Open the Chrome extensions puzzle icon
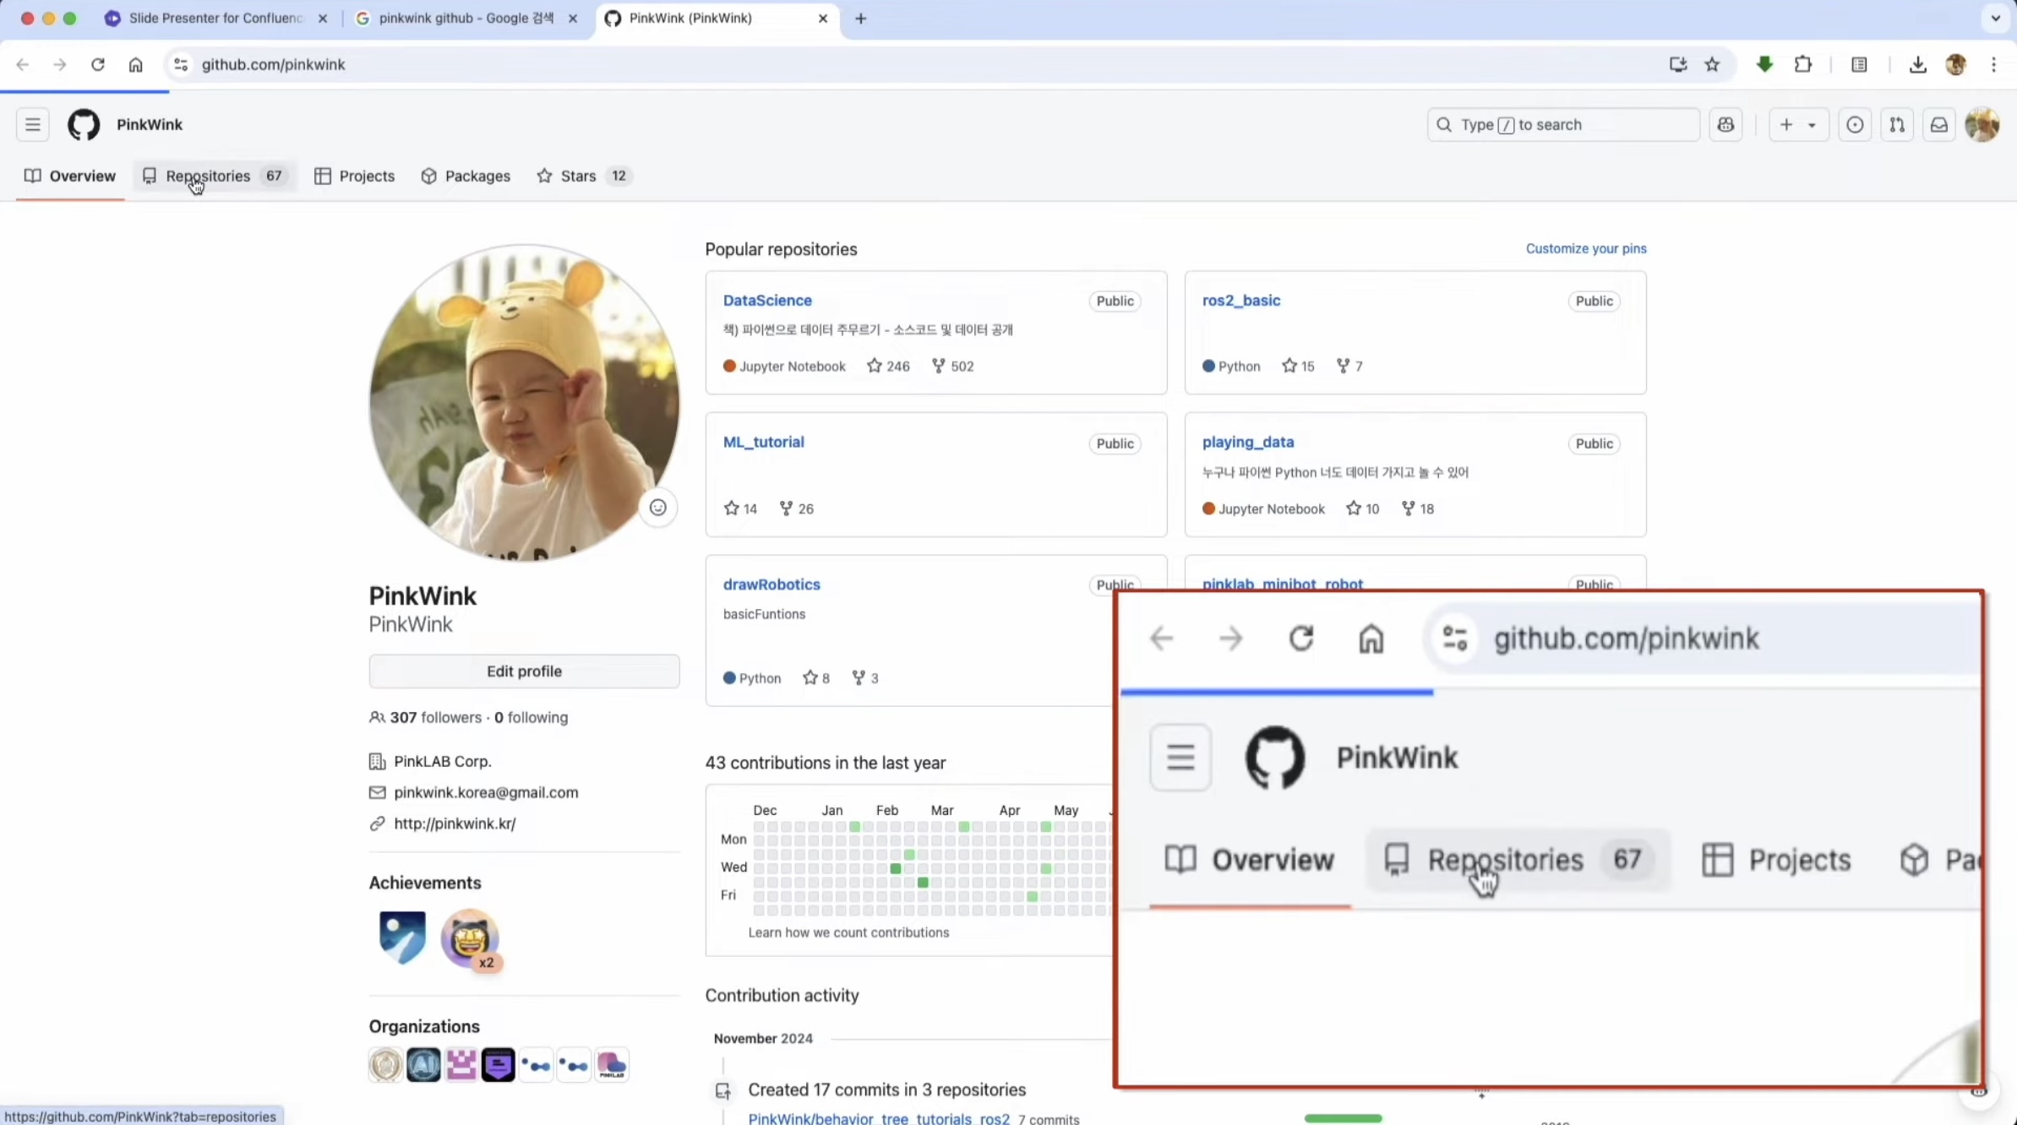This screenshot has width=2017, height=1125. (x=1803, y=65)
